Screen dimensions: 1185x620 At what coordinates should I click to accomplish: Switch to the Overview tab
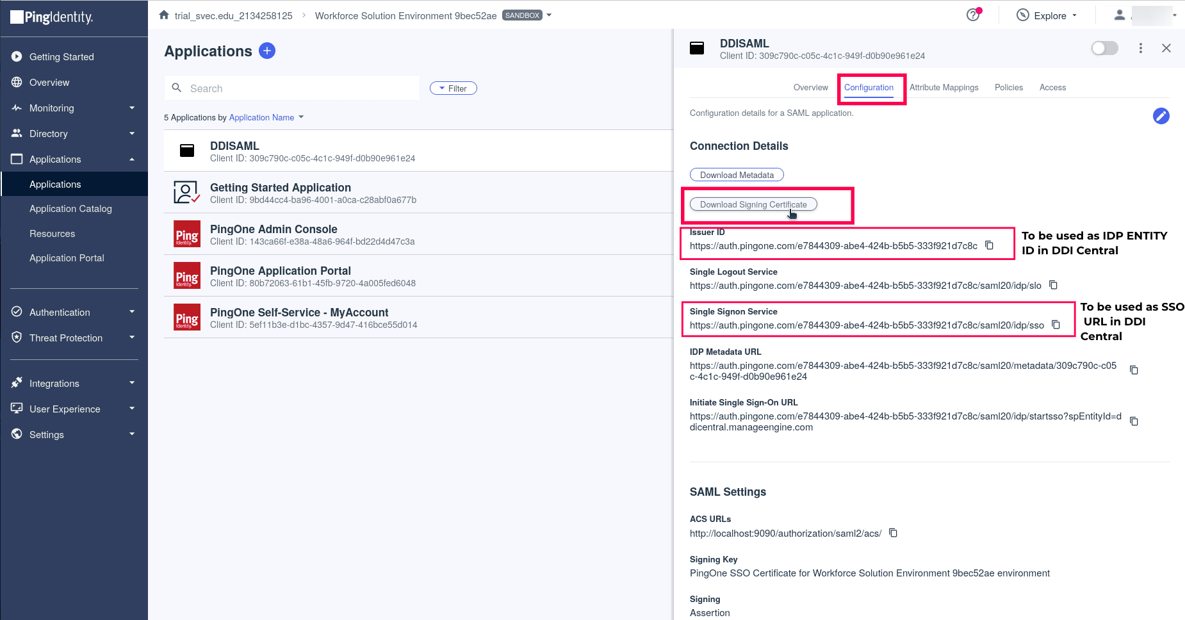811,88
